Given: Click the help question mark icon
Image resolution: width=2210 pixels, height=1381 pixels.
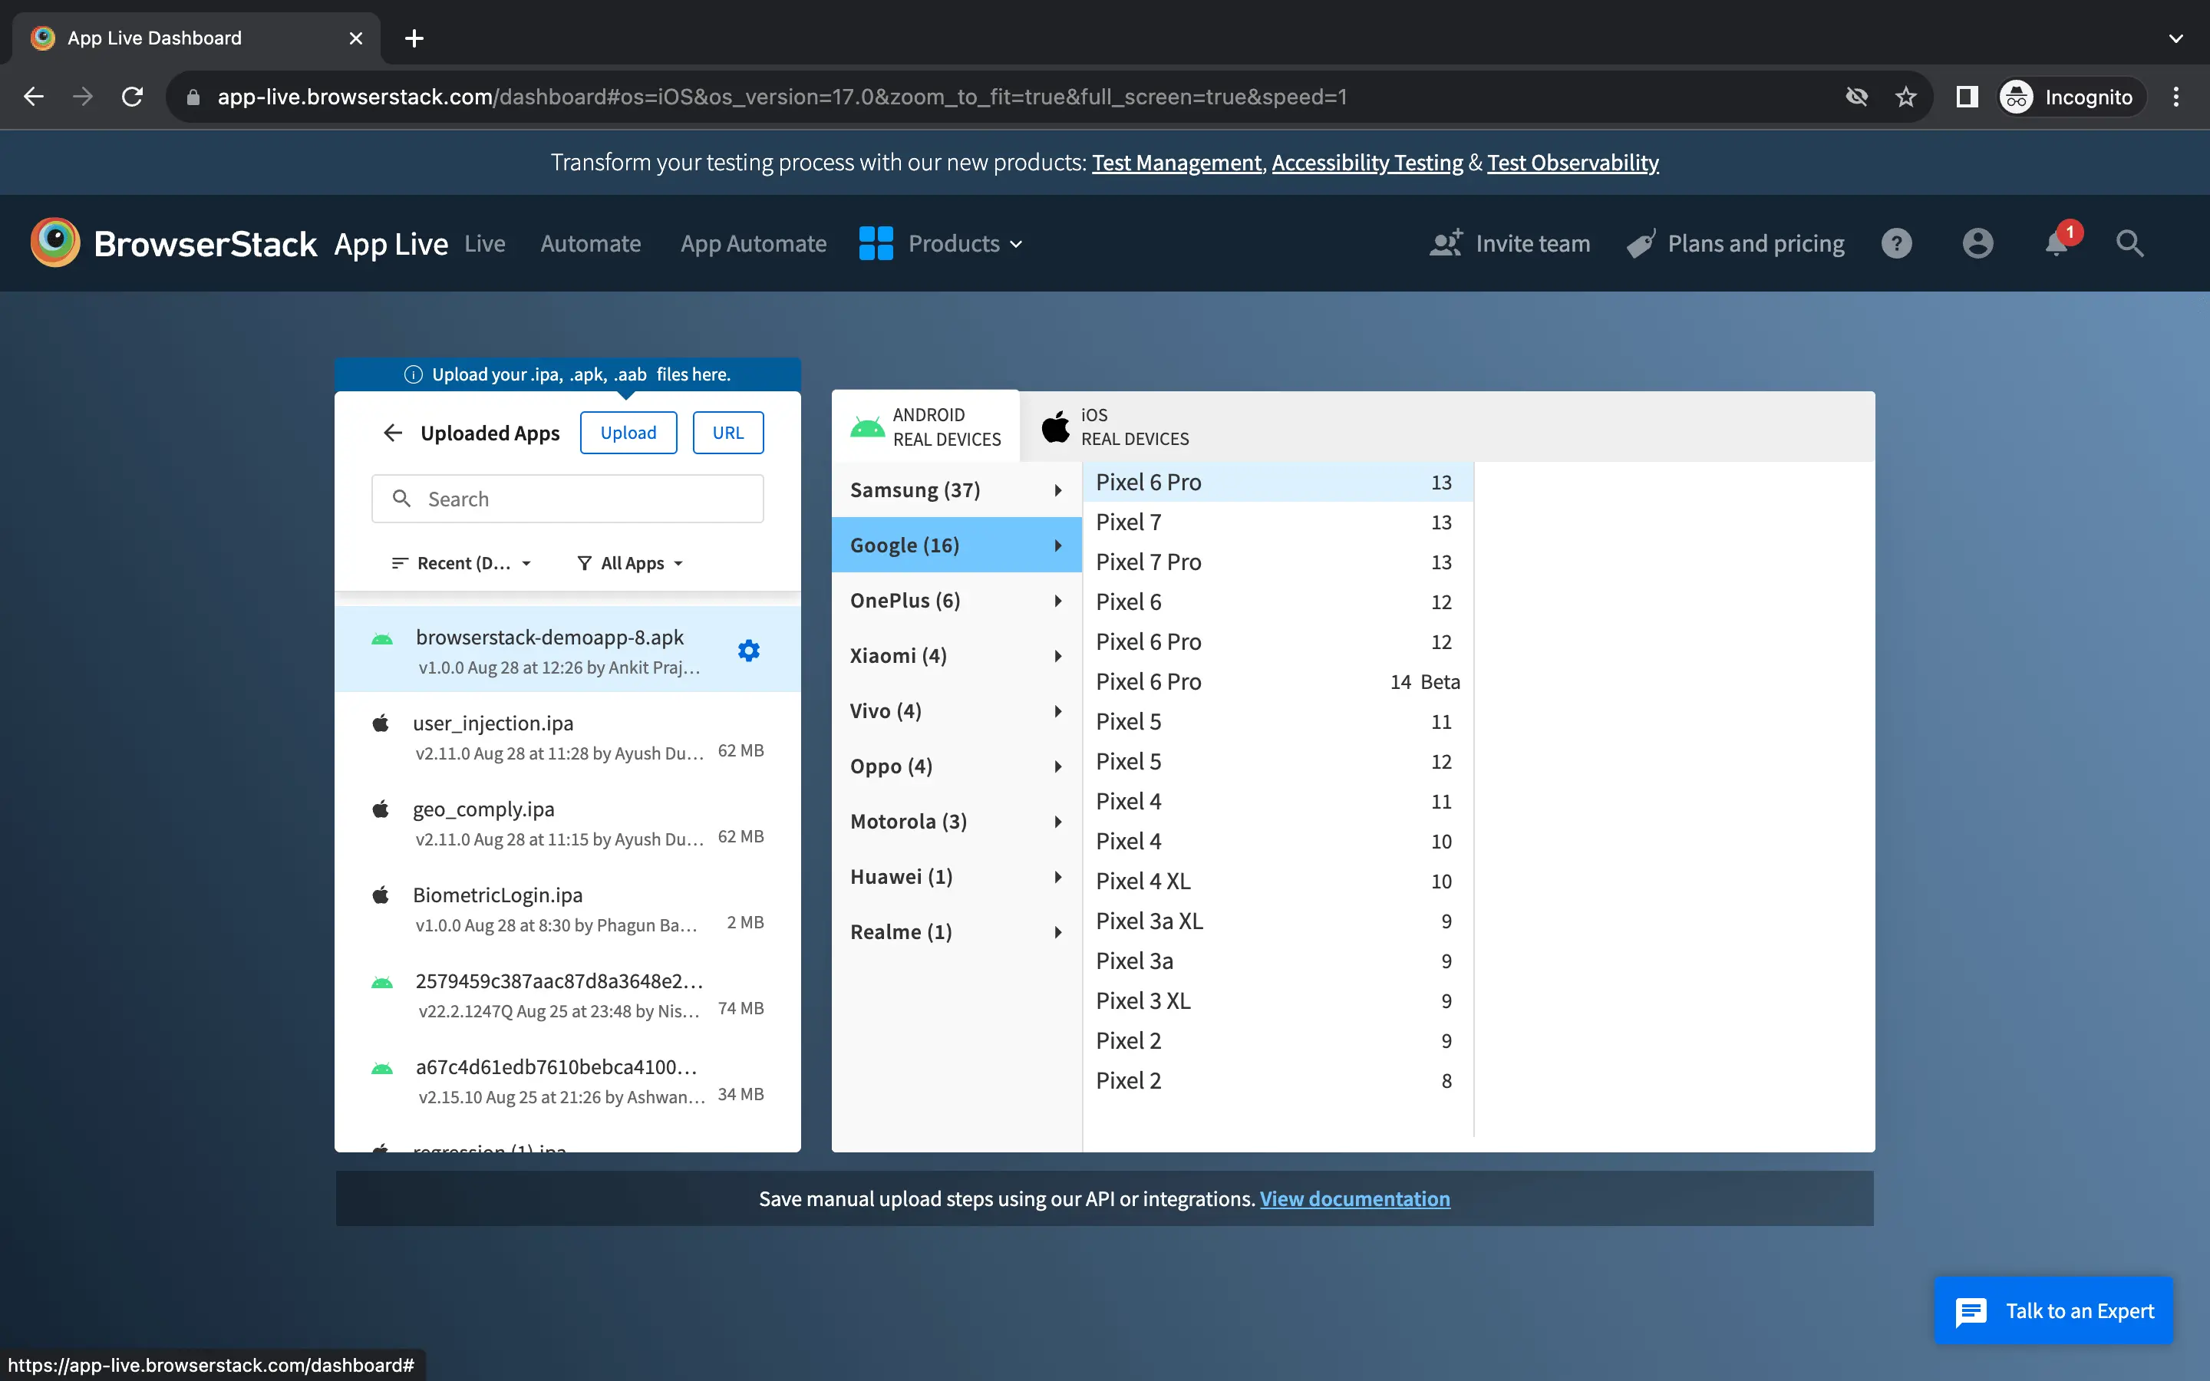Looking at the screenshot, I should (x=1896, y=243).
